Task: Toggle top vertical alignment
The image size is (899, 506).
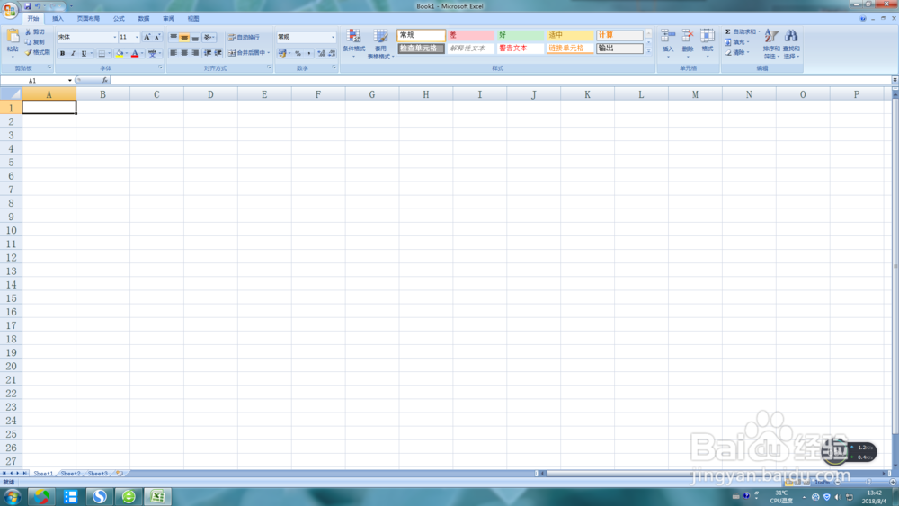Action: [174, 37]
